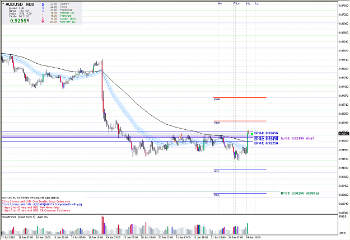Select the red RDH level line

[x=240, y=121]
